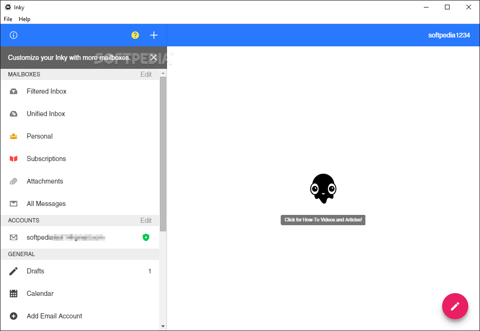Viewport: 480px width, 331px height.
Task: Select the Filtered Inbox mailbox
Action: 80,91
